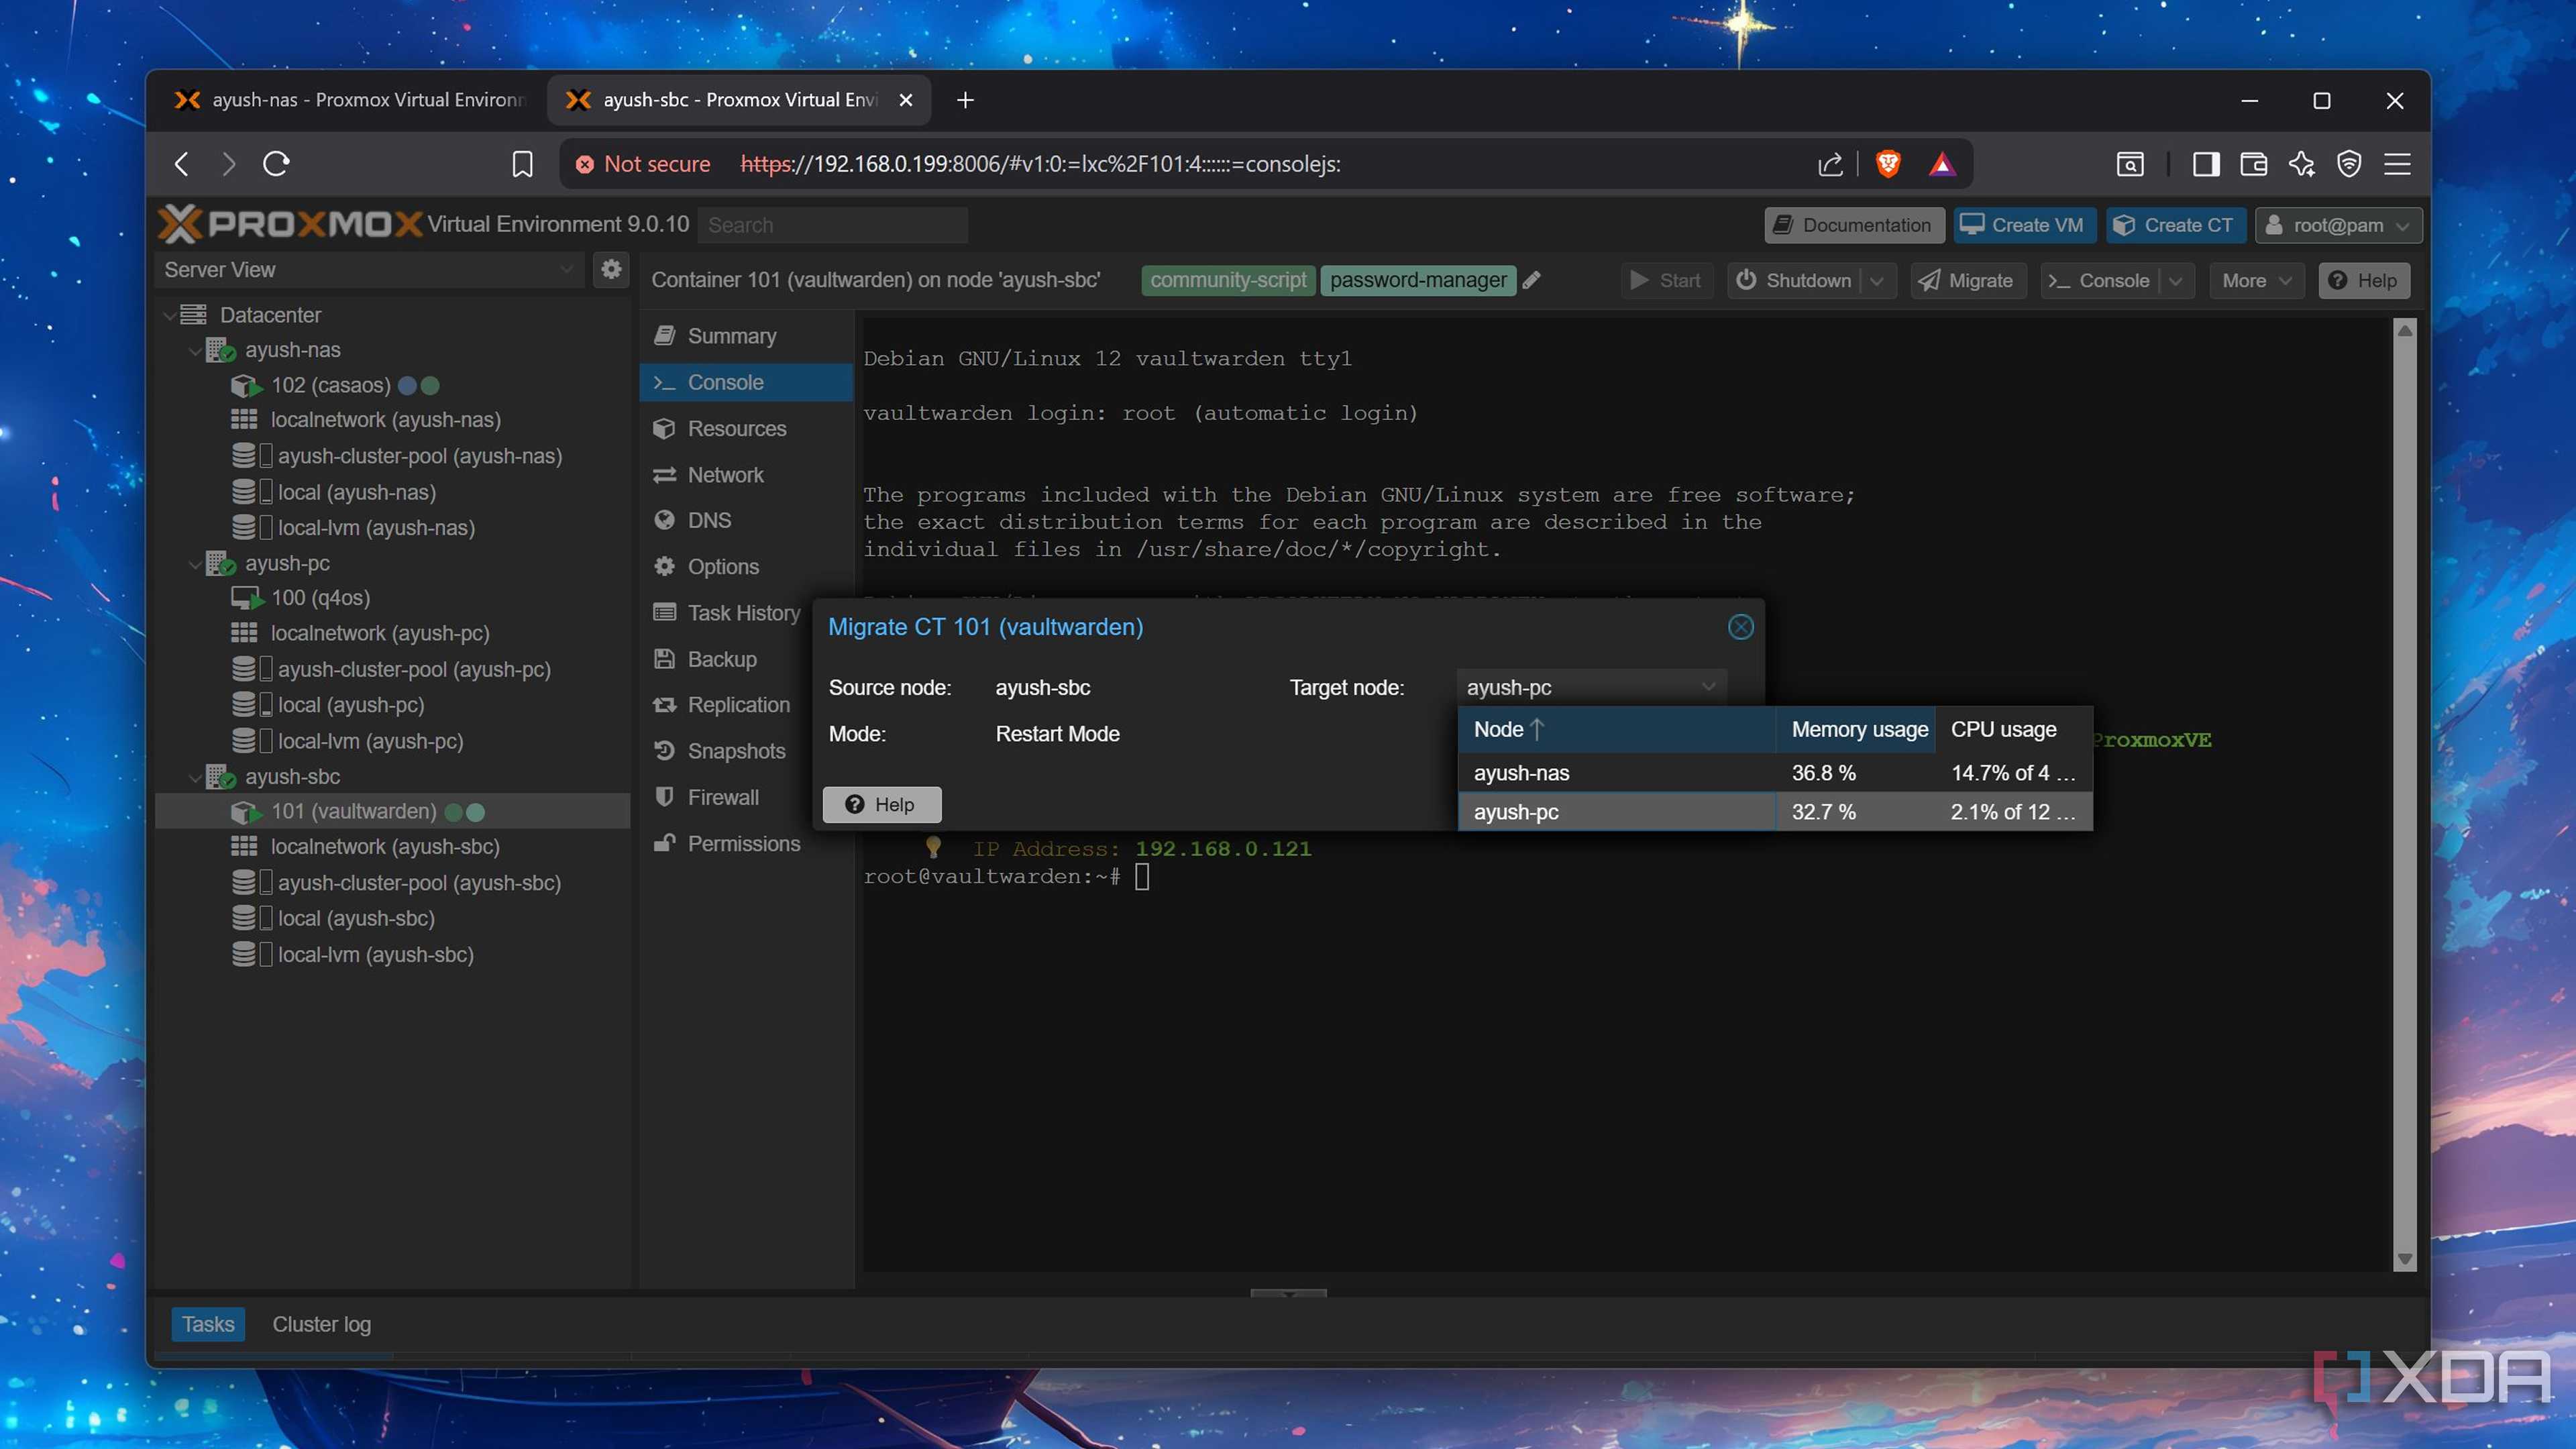Collapse the Datacenter tree
The image size is (2576, 1449).
169,315
